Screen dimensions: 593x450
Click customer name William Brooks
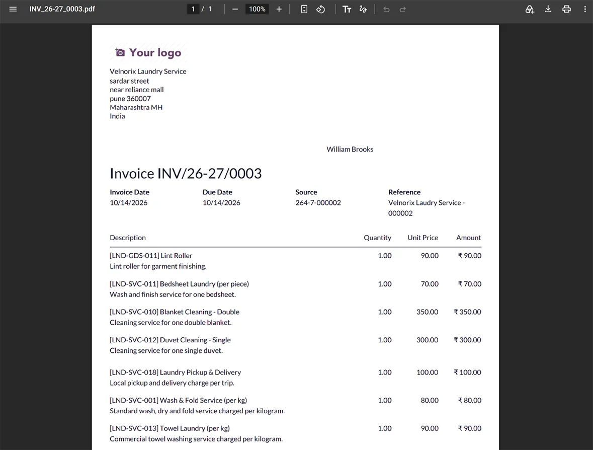tap(350, 149)
